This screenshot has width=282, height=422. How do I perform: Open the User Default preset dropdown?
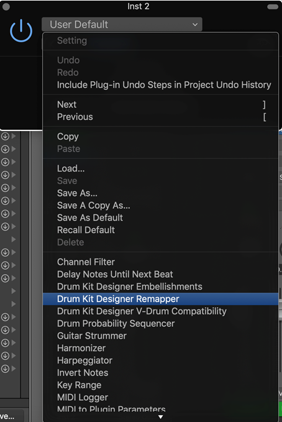point(122,24)
